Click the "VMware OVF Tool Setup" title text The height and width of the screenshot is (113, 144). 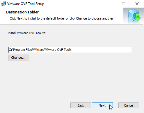coord(26,4)
